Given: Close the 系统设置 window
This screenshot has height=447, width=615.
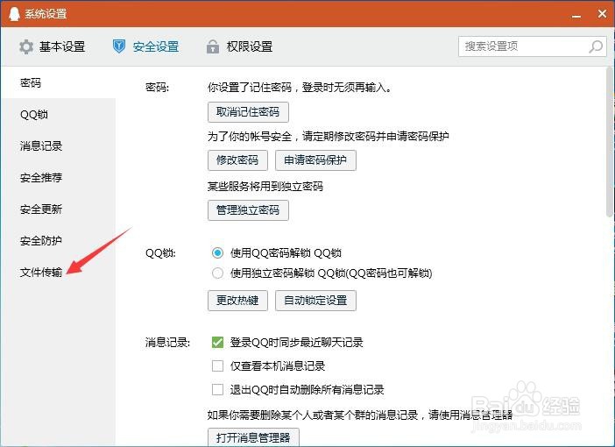Looking at the screenshot, I should tap(602, 14).
